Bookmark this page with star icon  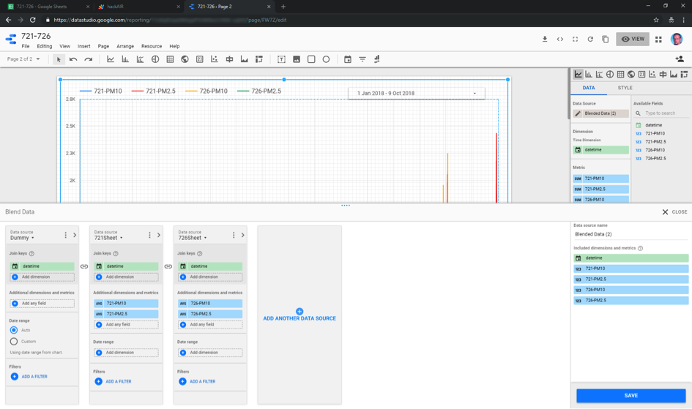click(656, 20)
